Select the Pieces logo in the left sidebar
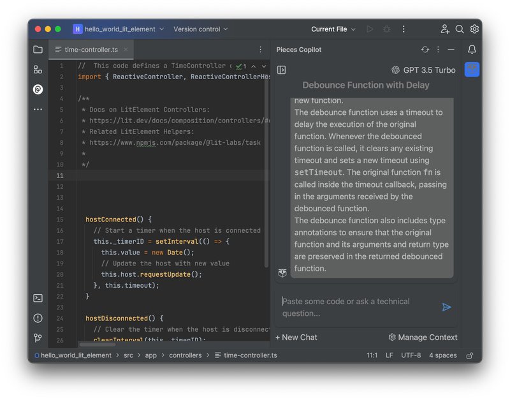 pyautogui.click(x=38, y=89)
